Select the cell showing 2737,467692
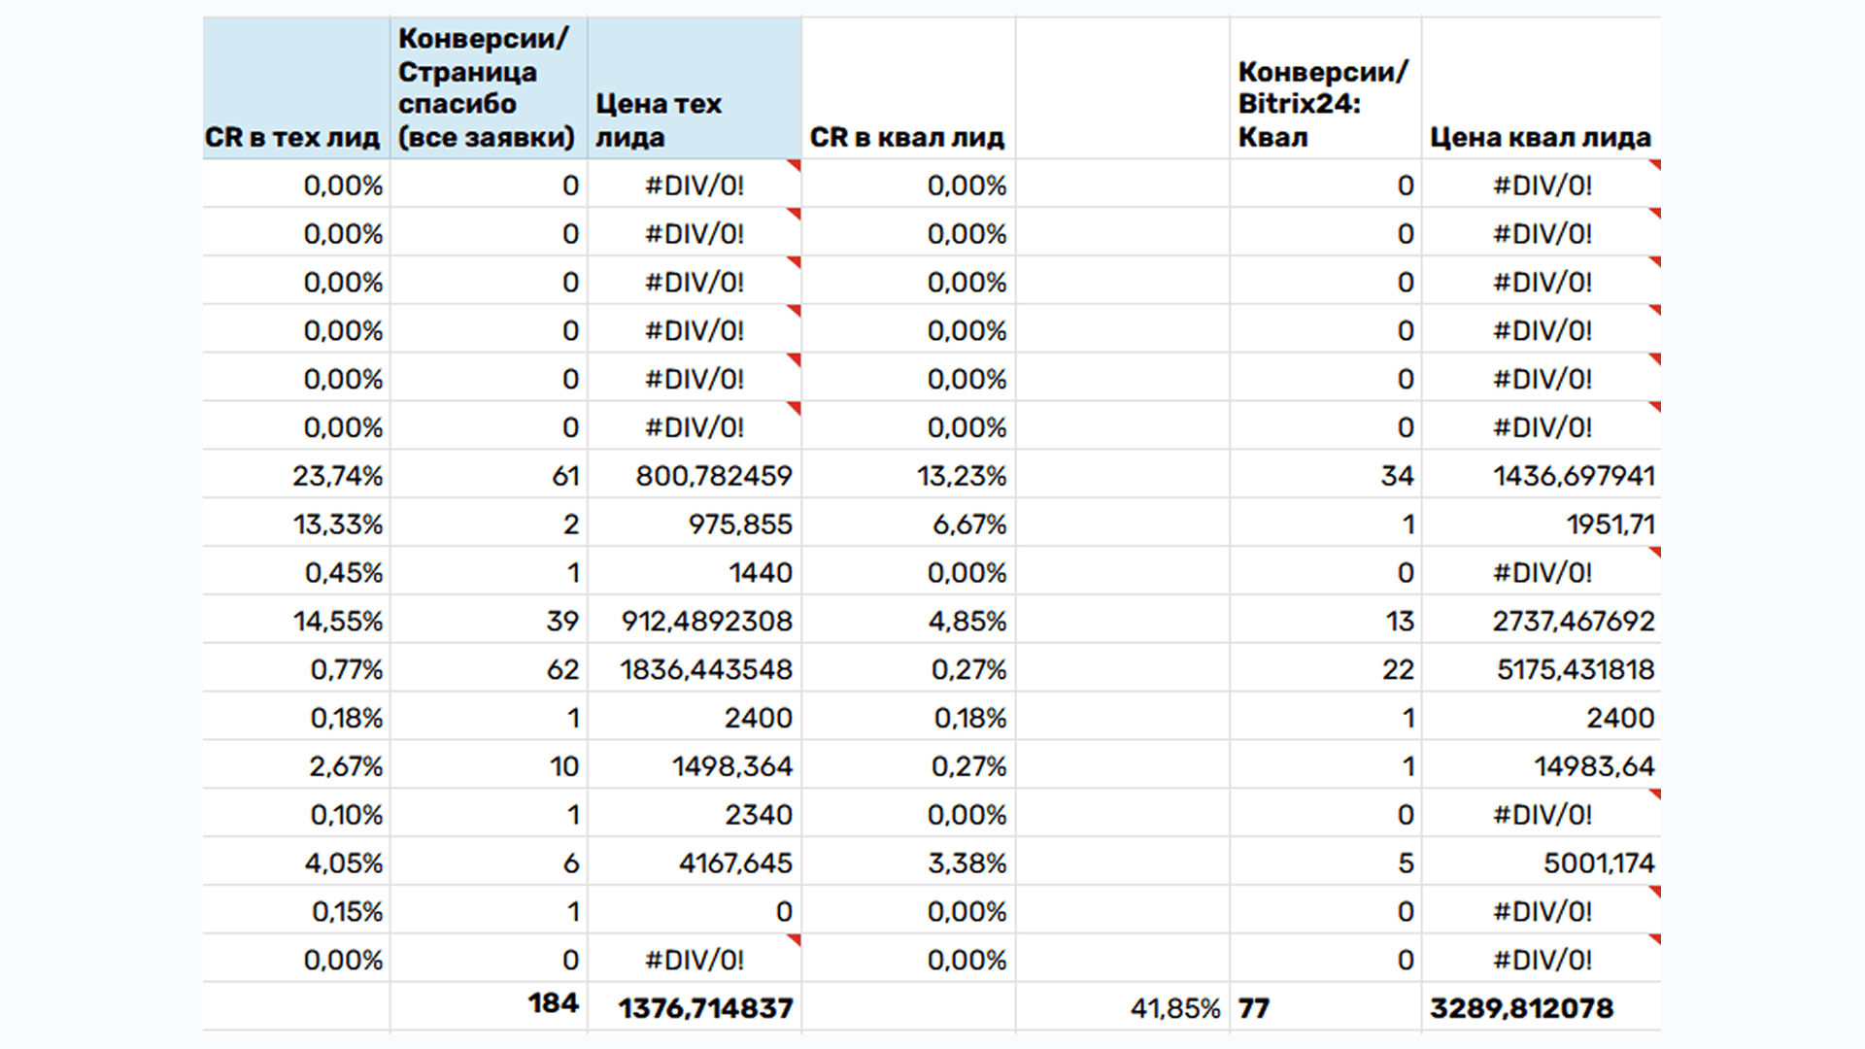 coord(1573,621)
